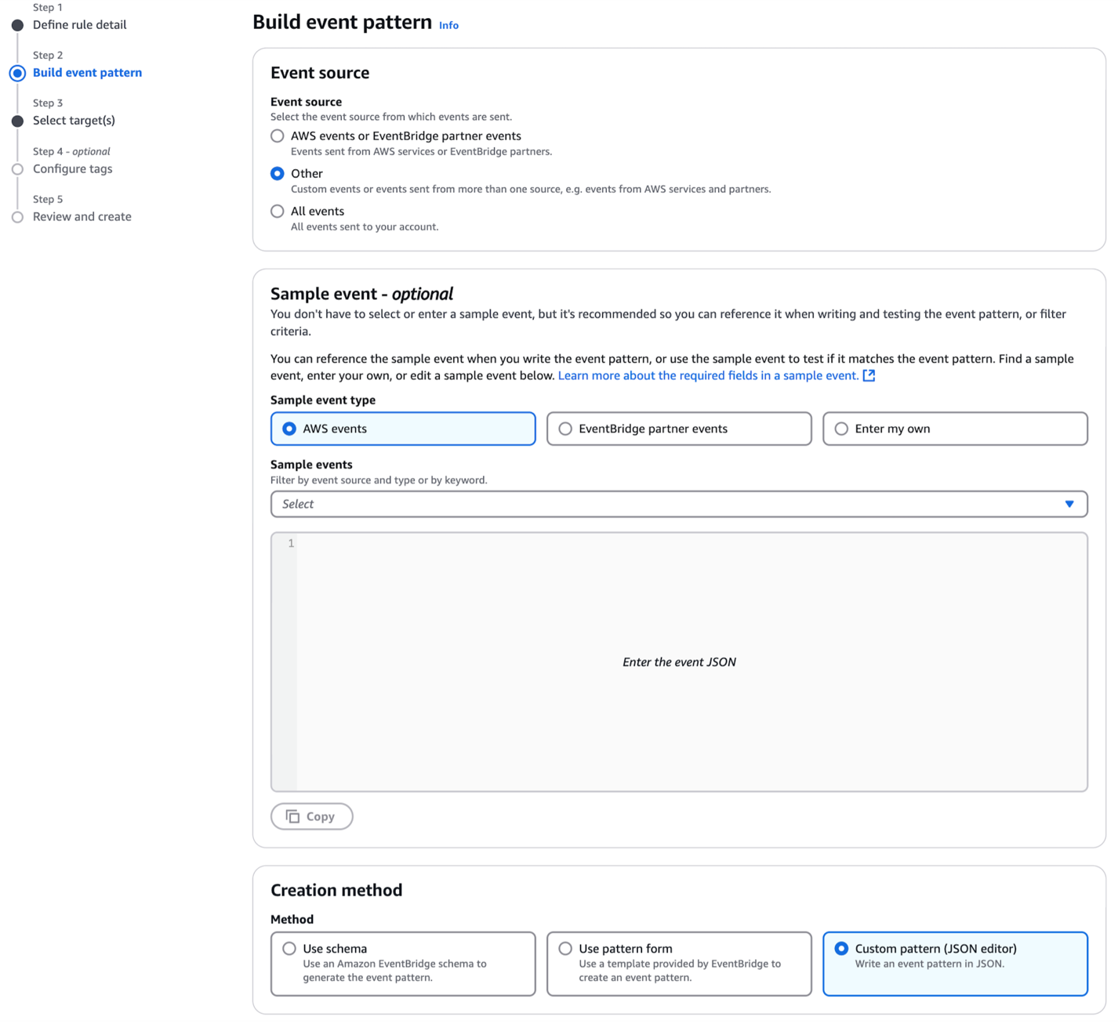
Task: Click inside the event JSON editor area
Action: click(679, 661)
